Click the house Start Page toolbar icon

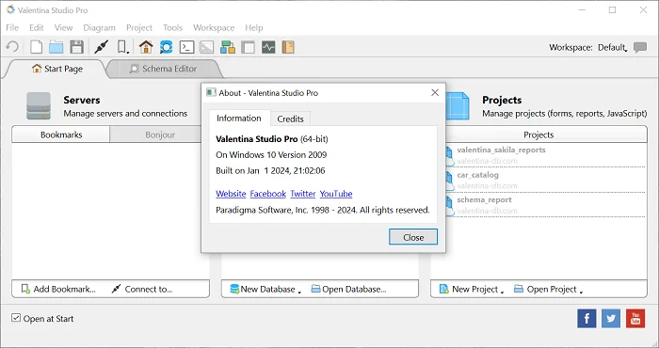[x=146, y=47]
